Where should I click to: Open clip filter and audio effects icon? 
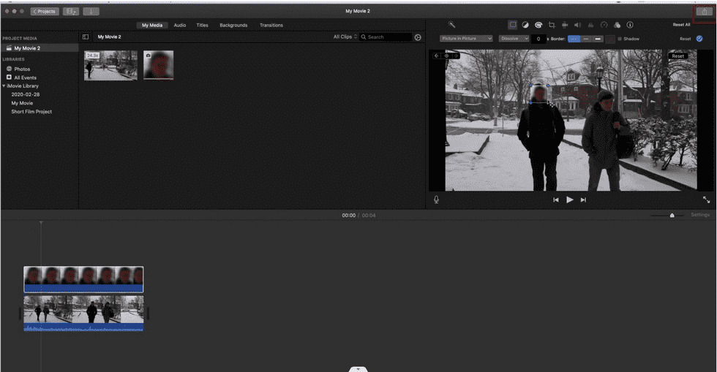pos(617,25)
